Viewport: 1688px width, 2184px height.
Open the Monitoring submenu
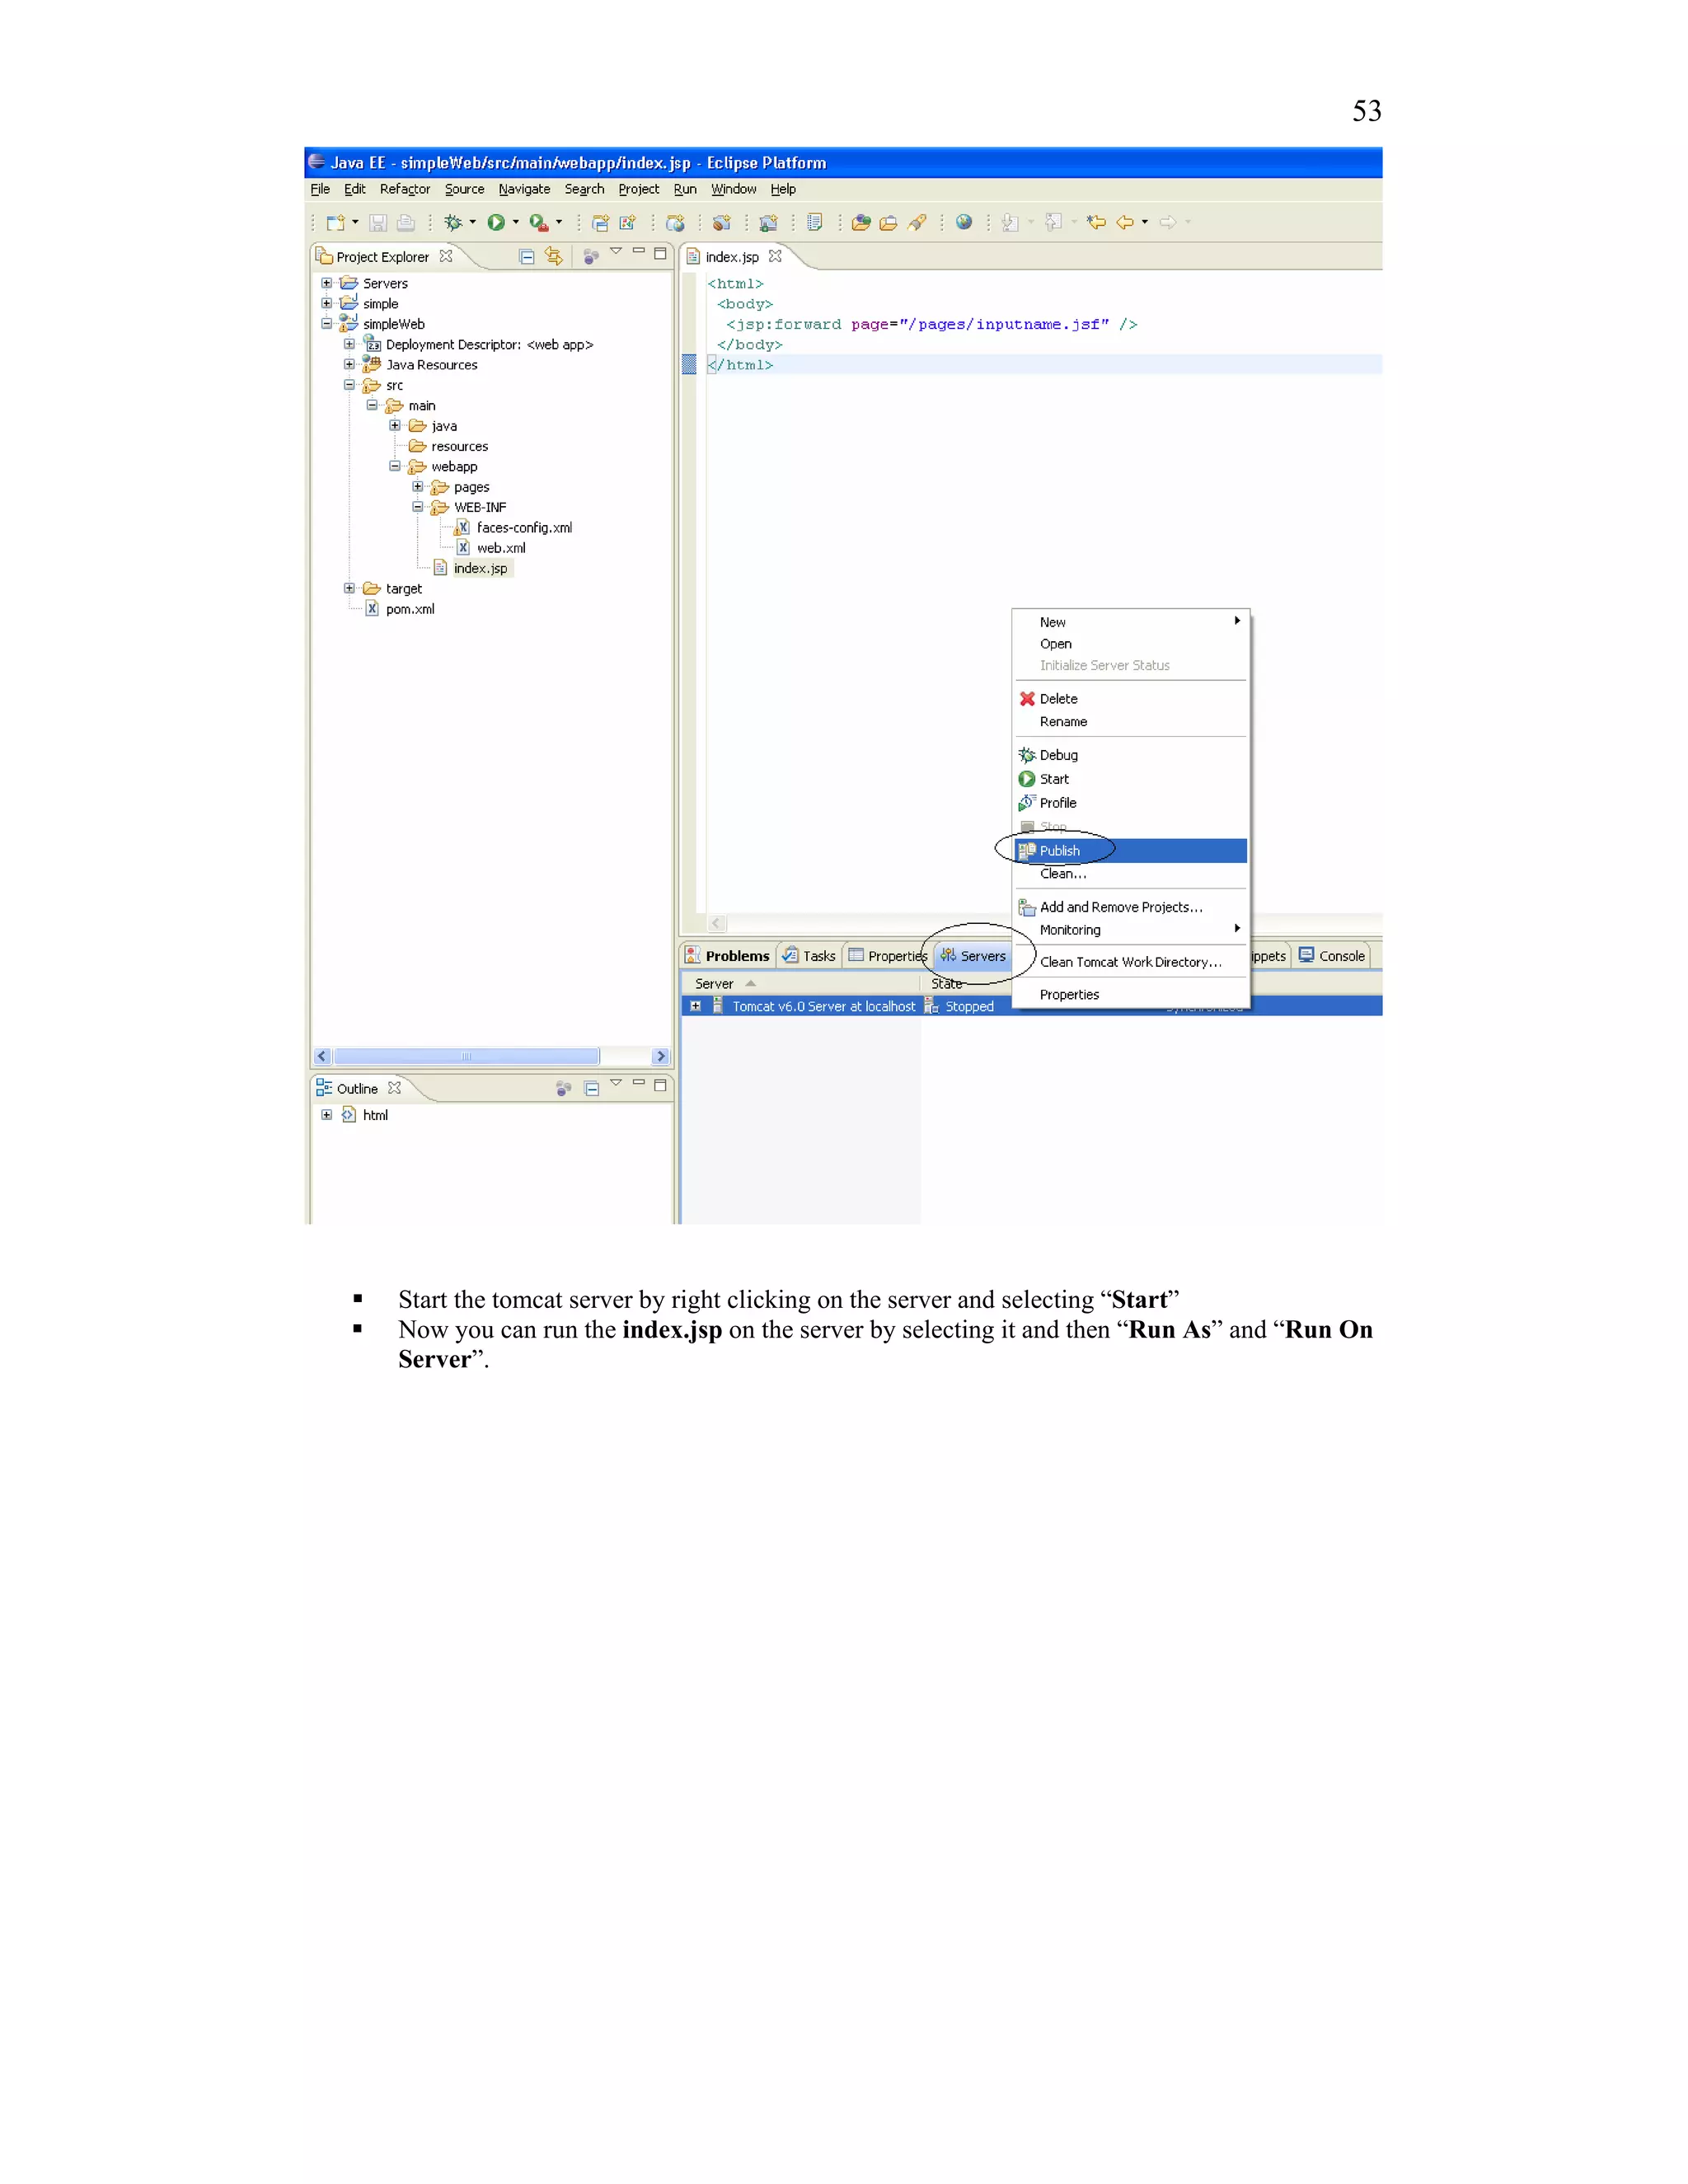click(x=1131, y=930)
